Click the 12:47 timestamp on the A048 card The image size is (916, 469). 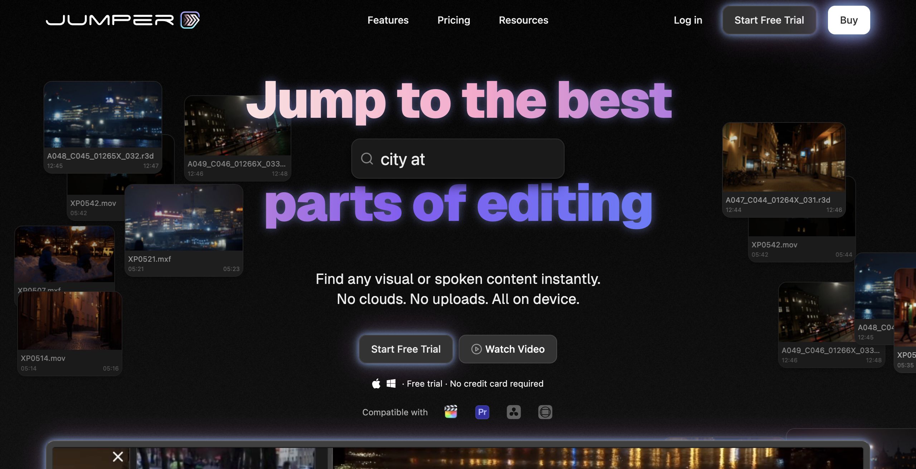tap(151, 166)
